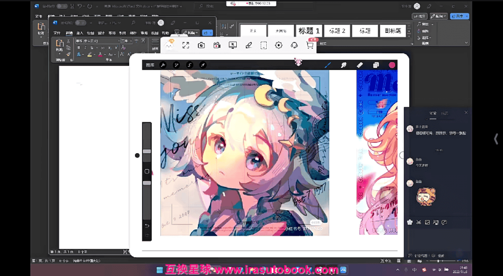The width and height of the screenshot is (503, 276).
Task: Click the lower opacity slider in Procreate
Action: (147, 183)
